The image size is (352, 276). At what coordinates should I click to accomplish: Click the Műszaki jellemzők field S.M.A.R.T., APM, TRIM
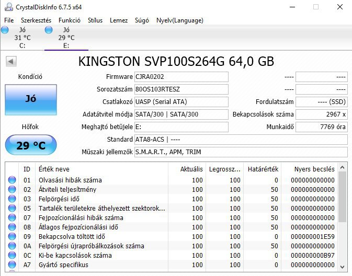pos(241,152)
